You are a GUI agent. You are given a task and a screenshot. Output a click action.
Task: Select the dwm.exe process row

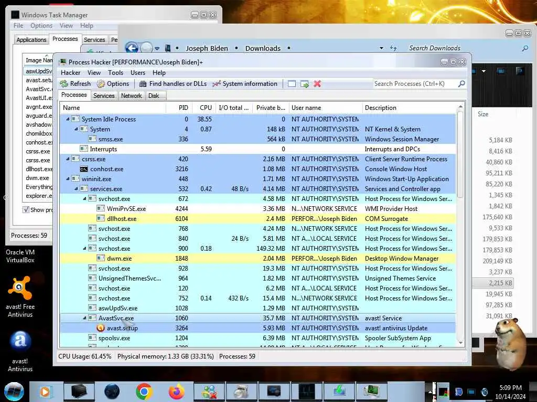click(x=258, y=259)
